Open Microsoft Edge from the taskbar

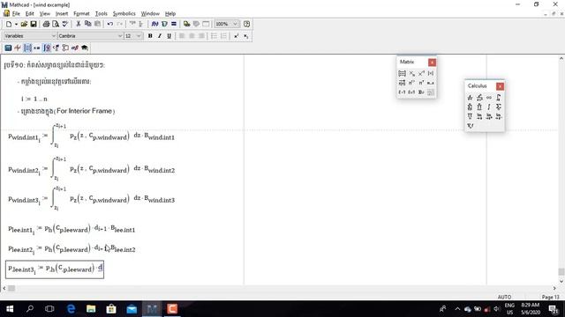coord(71,309)
